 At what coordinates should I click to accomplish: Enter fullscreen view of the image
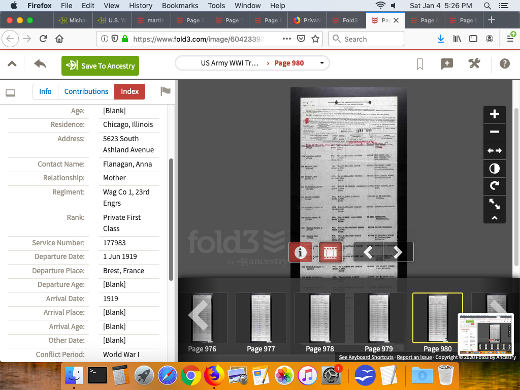point(494,204)
